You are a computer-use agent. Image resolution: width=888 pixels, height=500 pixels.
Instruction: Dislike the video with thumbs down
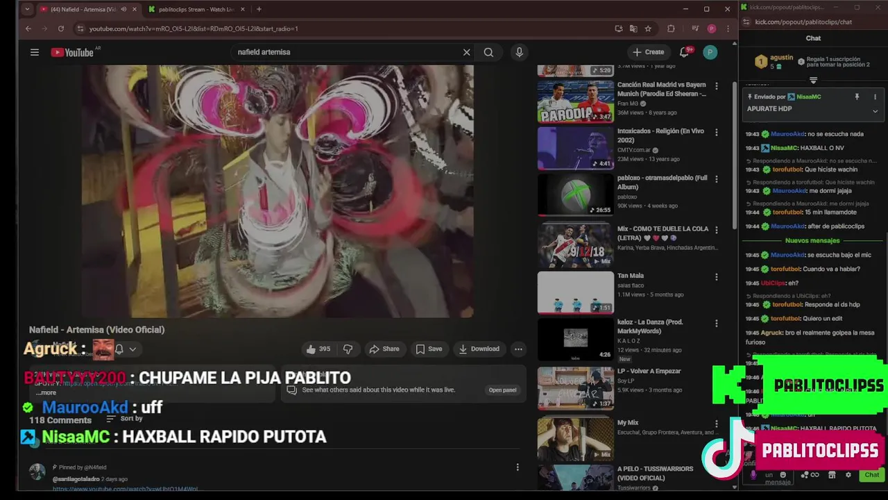[x=348, y=349]
